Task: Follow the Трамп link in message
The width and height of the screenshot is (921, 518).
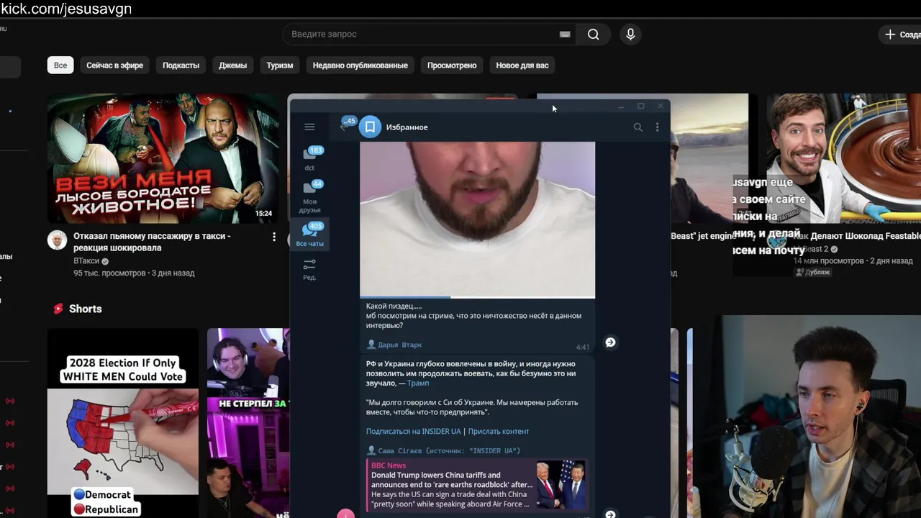Action: pyautogui.click(x=418, y=383)
